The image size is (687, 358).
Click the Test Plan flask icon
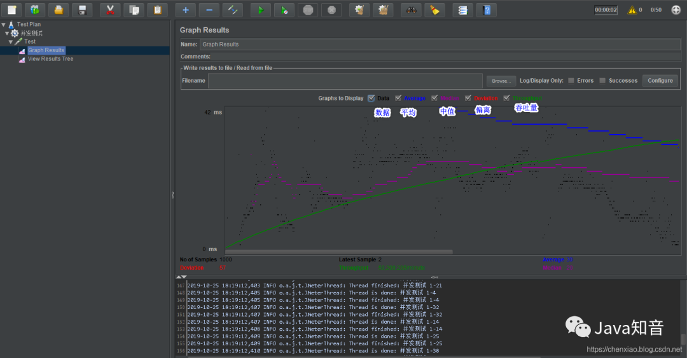click(11, 25)
